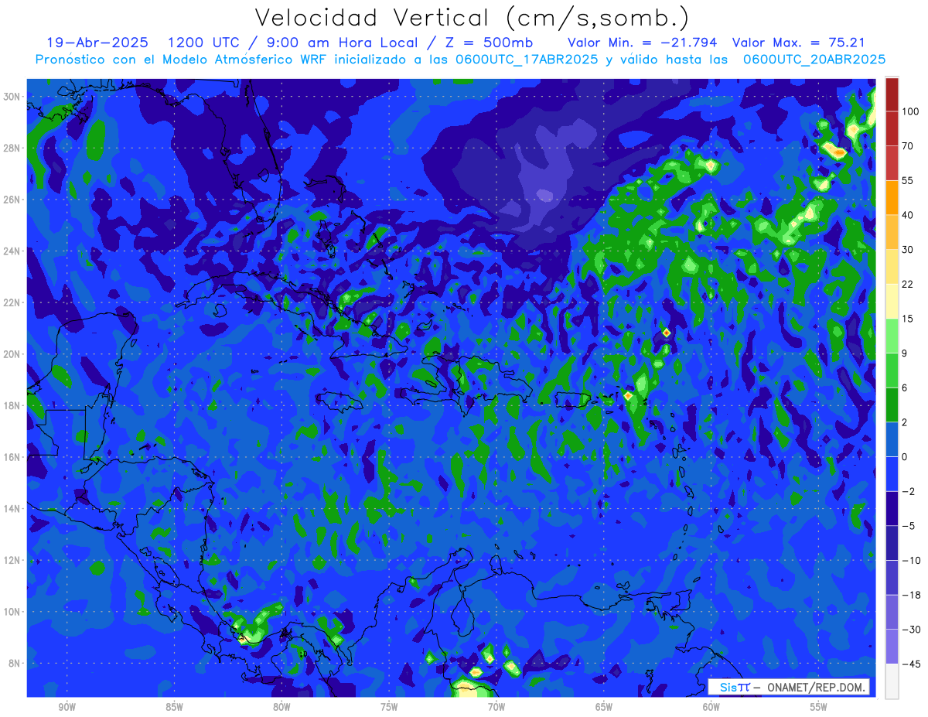Image resolution: width=928 pixels, height=717 pixels.
Task: Click the longitude label '90W'
Action: click(x=67, y=707)
